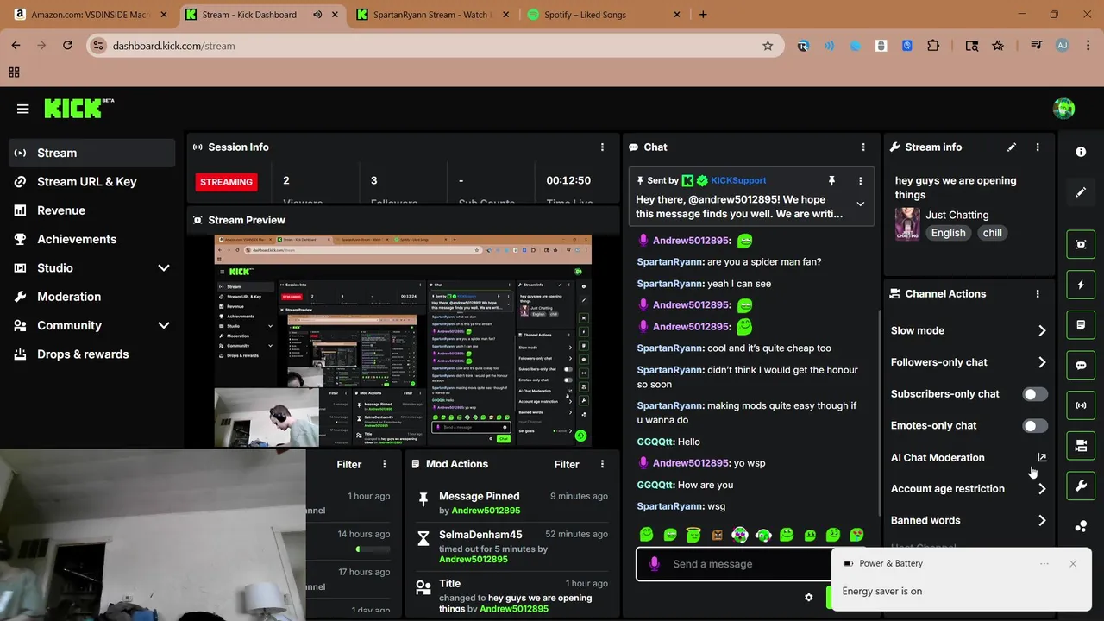Toggle the camera layout widget icon in the right sidebar

pos(1081,445)
